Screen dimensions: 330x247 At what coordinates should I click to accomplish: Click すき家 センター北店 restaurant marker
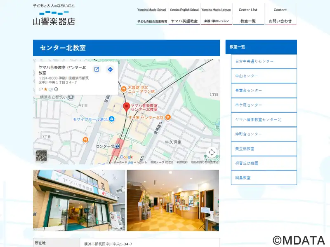(168, 117)
